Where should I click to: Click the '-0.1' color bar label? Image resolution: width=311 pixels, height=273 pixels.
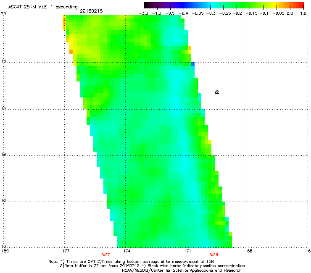264,13
